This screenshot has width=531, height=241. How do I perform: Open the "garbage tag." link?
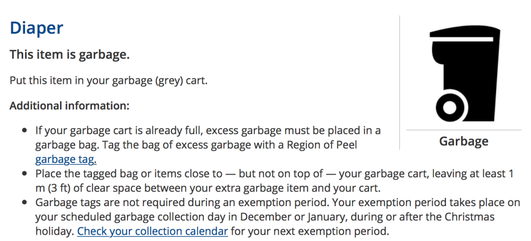66,159
